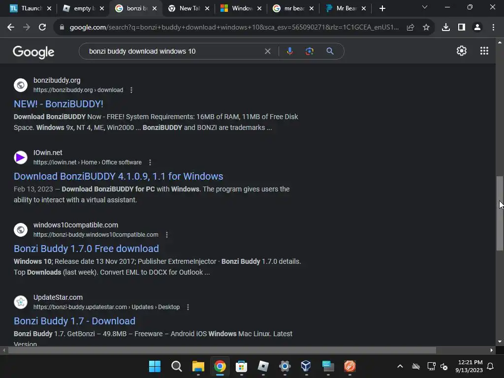Open muted volume tray icon
The width and height of the screenshot is (504, 378).
coord(444,366)
